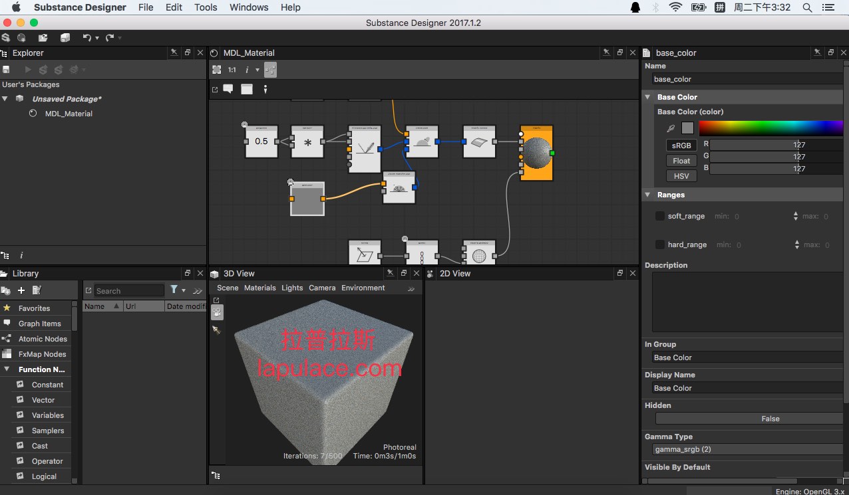Click the Library Search field
The image size is (849, 495).
[x=129, y=290]
